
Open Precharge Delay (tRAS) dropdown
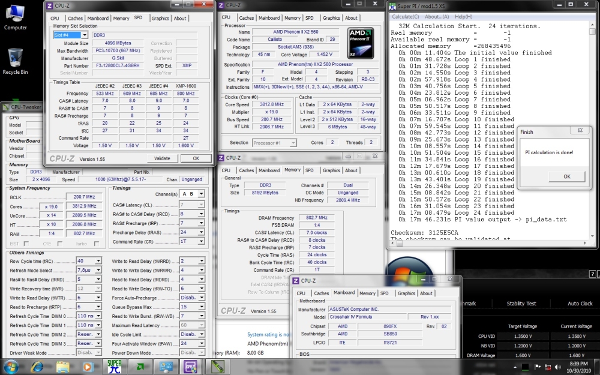201,233
